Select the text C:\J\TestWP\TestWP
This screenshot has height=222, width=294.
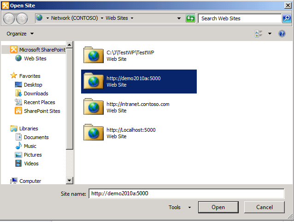point(130,53)
